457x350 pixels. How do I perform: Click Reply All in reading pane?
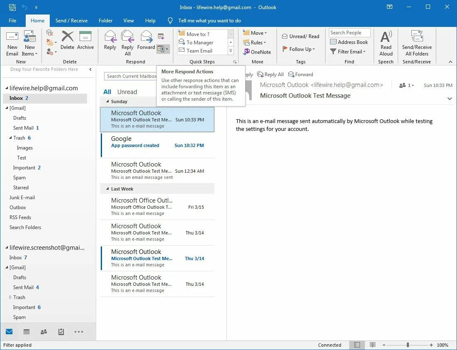click(x=270, y=75)
